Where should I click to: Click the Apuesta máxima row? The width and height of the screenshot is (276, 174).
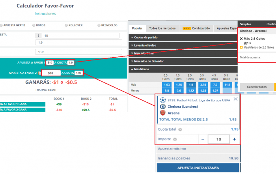click(x=198, y=149)
